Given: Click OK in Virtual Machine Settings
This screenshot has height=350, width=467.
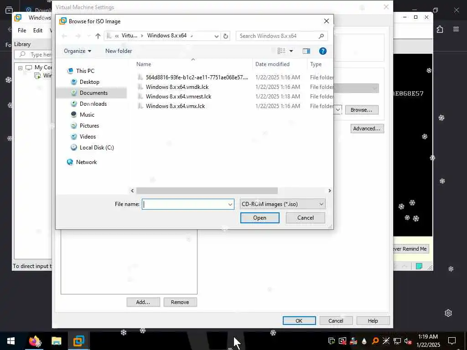Looking at the screenshot, I should 299,321.
